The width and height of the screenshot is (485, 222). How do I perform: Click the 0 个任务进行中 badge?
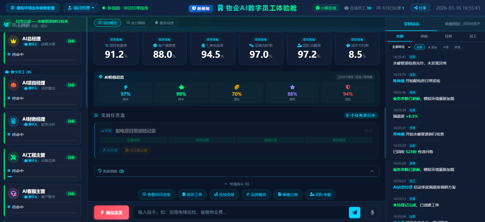click(x=361, y=115)
